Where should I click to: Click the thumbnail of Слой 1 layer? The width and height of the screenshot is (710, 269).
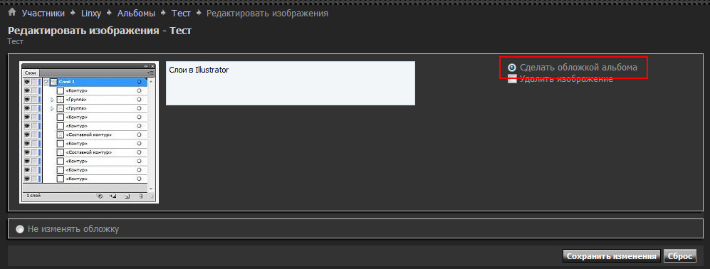coord(54,82)
